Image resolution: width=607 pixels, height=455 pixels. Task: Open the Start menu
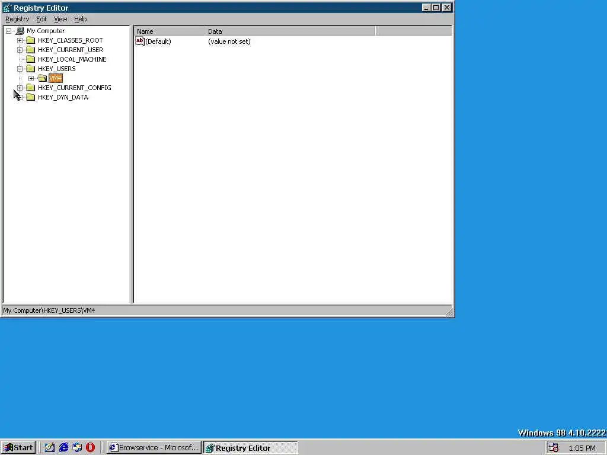click(18, 448)
